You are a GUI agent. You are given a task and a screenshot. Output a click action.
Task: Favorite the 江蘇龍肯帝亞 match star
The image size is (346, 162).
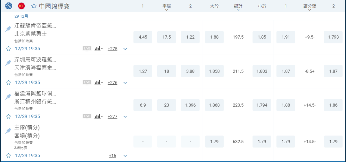tap(9, 49)
